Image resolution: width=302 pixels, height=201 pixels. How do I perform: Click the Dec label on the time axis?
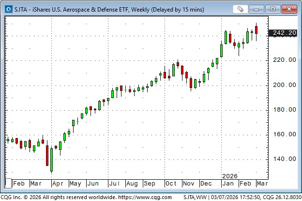206,184
